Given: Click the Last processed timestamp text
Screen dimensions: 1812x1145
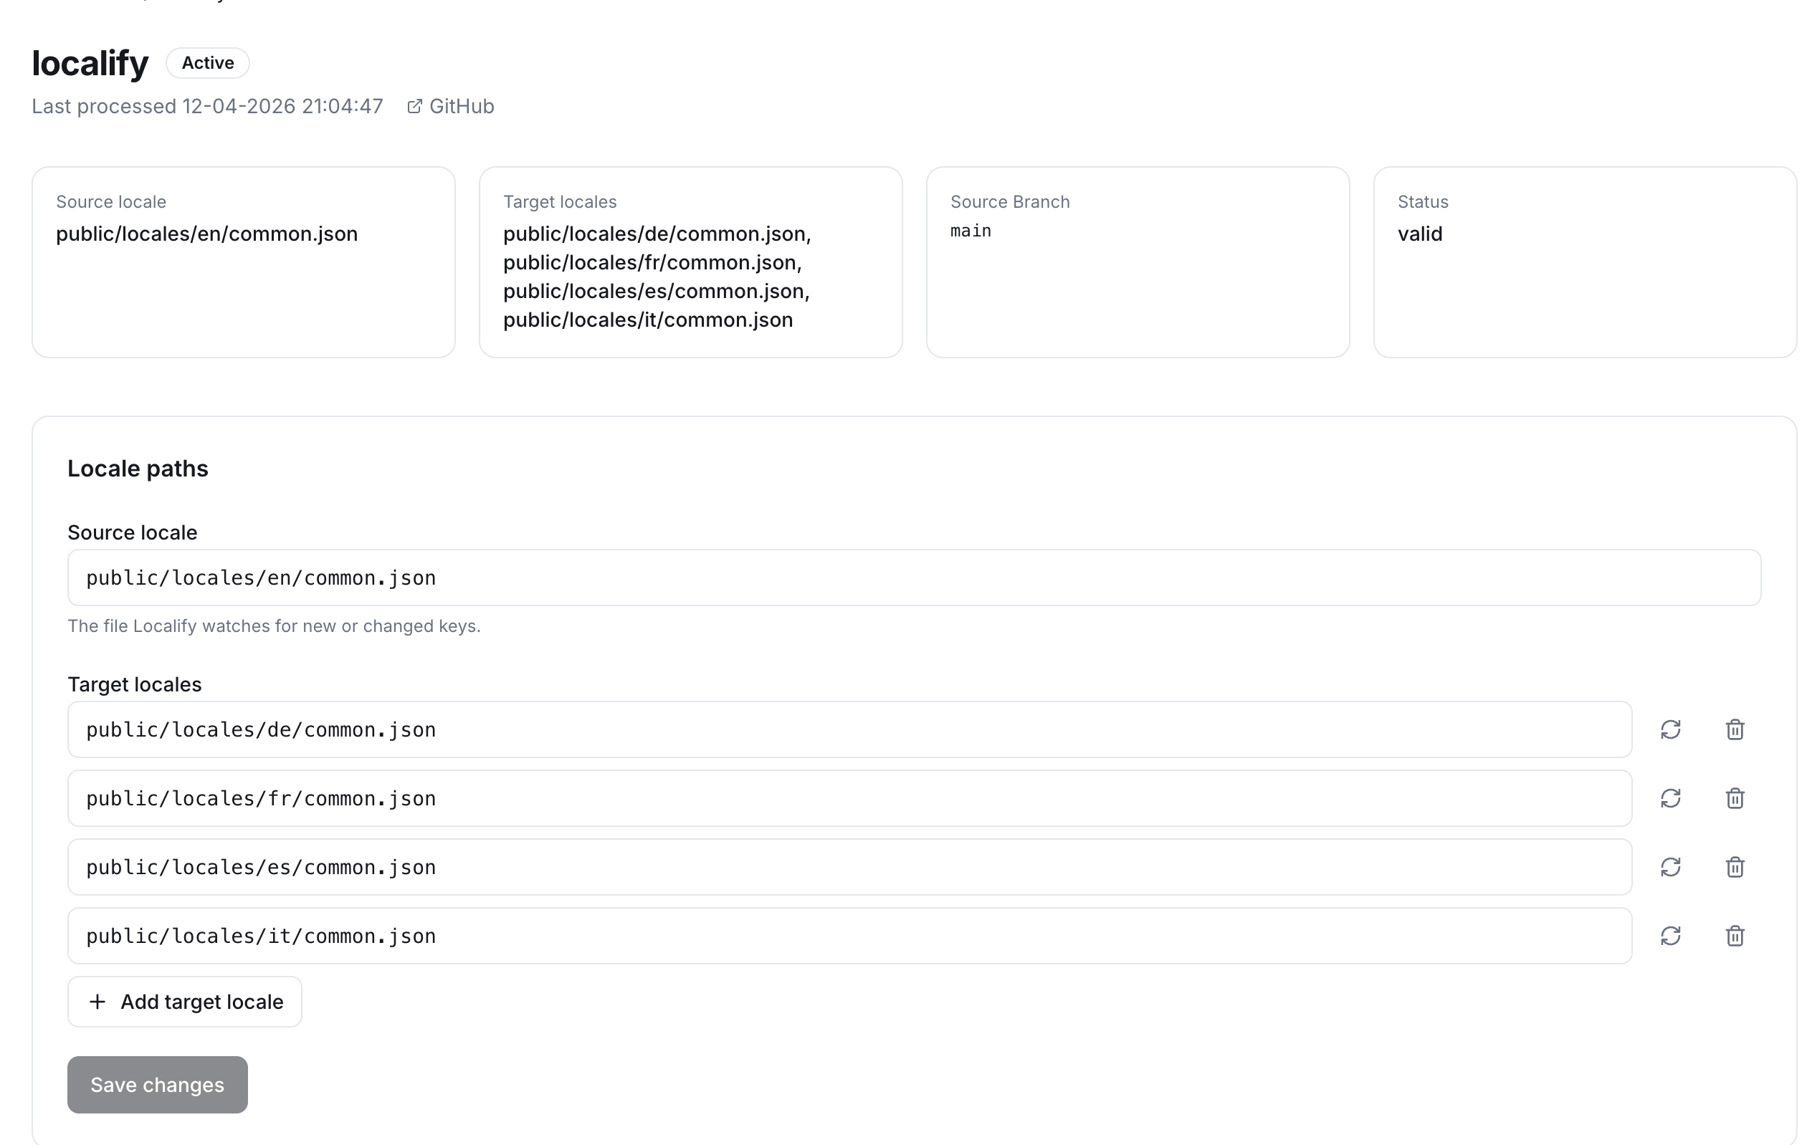Looking at the screenshot, I should [x=208, y=106].
